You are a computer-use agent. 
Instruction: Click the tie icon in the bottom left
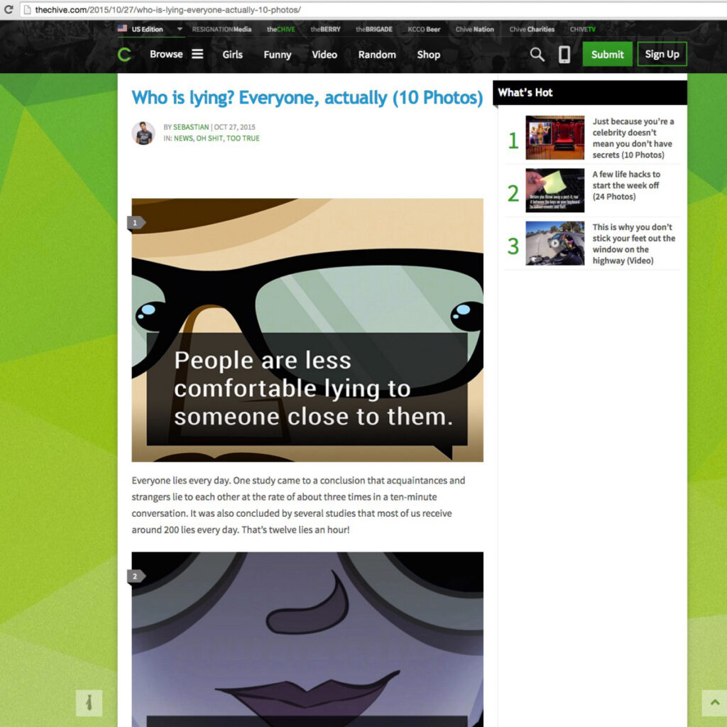[x=89, y=703]
